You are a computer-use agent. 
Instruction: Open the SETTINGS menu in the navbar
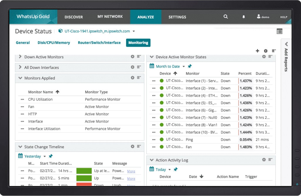[177, 17]
